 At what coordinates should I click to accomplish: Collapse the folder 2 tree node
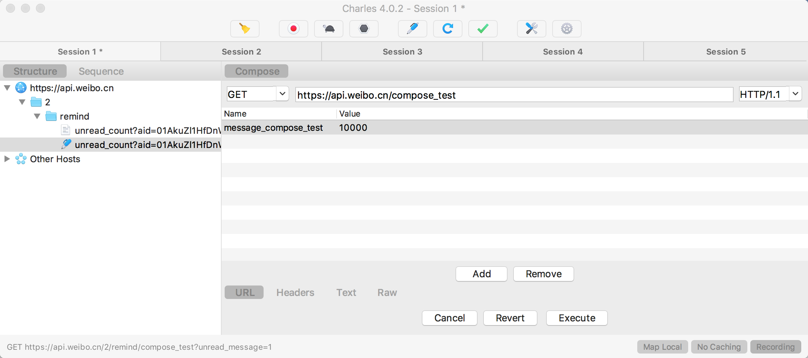[x=22, y=102]
